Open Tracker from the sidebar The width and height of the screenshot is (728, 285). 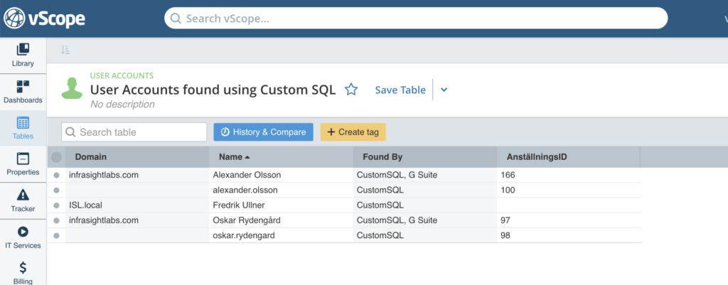[23, 200]
